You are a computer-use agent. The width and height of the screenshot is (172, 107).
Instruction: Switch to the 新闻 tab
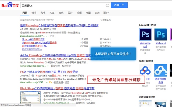coord(34,13)
